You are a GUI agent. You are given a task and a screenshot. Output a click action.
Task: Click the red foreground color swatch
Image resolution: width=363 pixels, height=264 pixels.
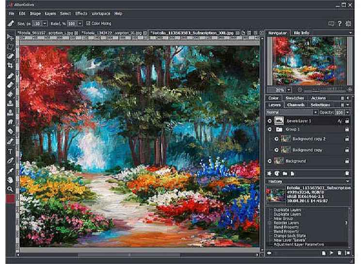click(10, 199)
